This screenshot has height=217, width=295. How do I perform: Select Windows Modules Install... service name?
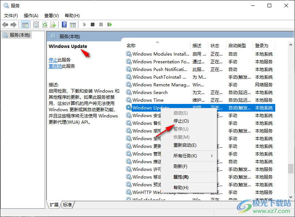click(x=161, y=54)
